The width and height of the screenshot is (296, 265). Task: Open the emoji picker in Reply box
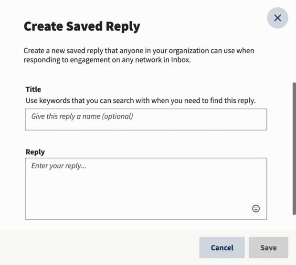(256, 209)
